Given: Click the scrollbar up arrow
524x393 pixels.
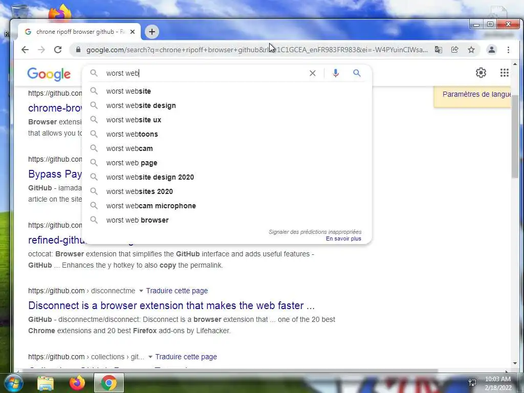Looking at the screenshot, I should (x=515, y=64).
